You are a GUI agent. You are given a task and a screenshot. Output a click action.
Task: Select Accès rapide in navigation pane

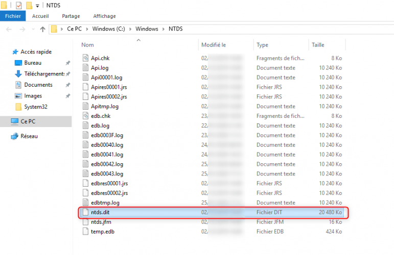pos(36,52)
